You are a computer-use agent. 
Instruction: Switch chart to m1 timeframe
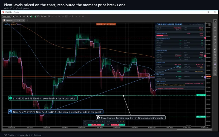point(52,16)
